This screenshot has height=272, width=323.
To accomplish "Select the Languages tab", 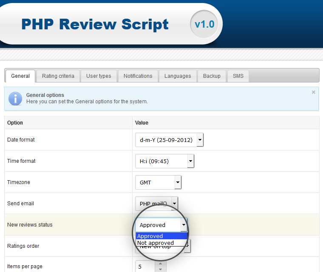I will coord(178,76).
